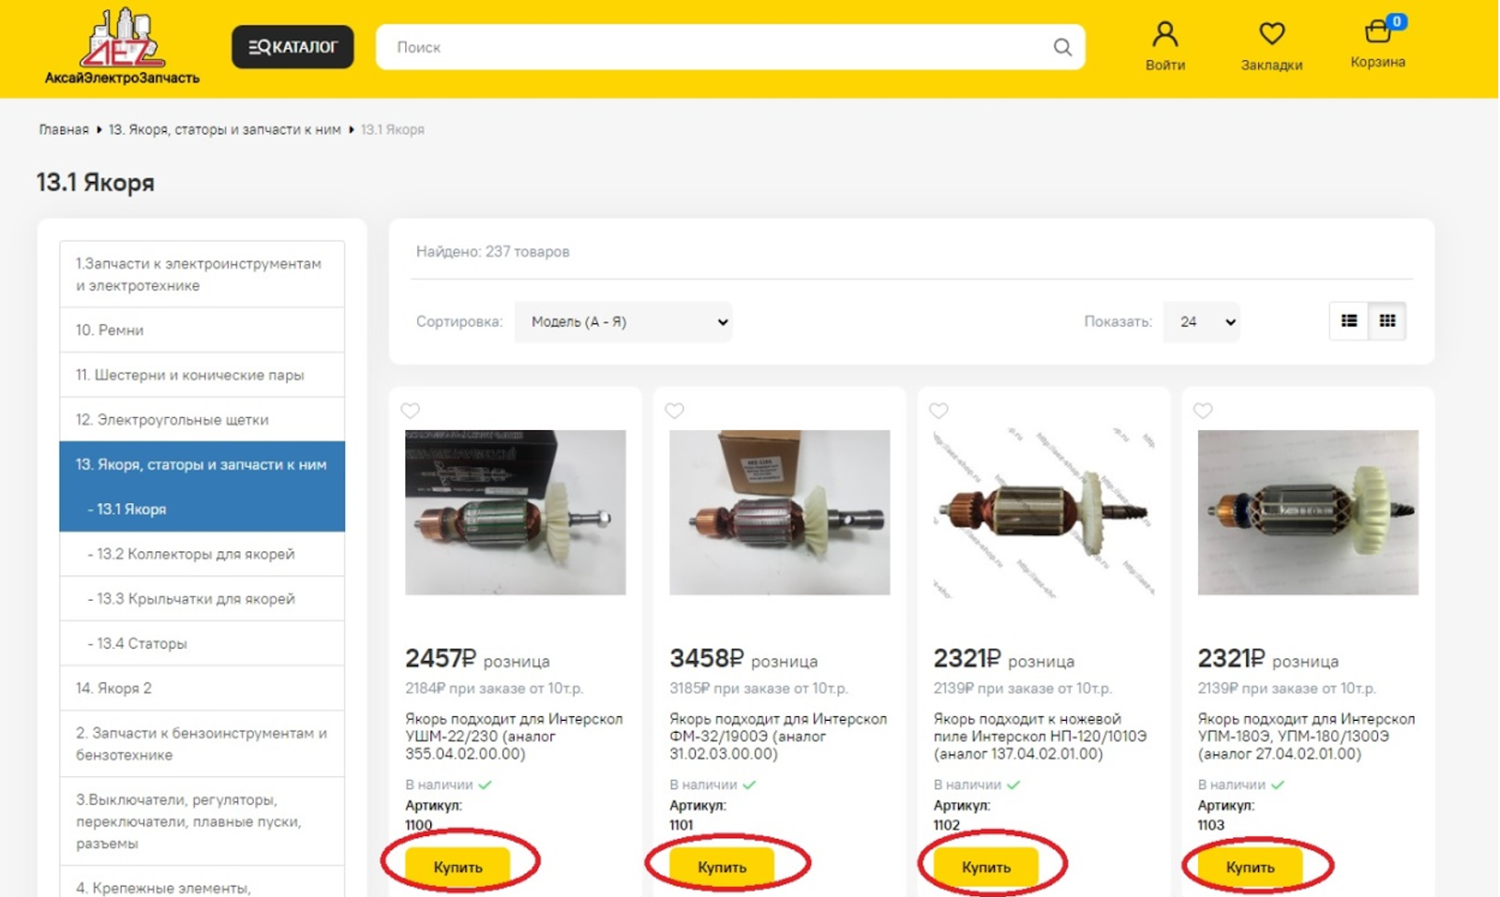Open photo of УШМ-22/230 armature
Screen dimensions: 1500x897
(x=516, y=513)
